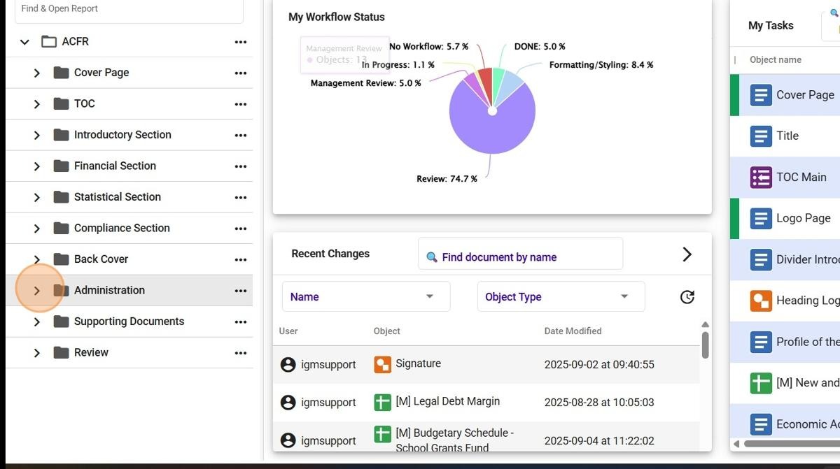Expand the Compliance Section folder
The image size is (840, 469).
coord(37,229)
